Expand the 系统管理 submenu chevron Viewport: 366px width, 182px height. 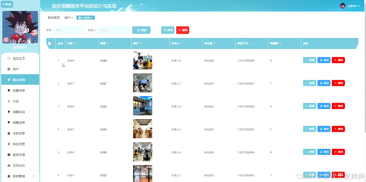pos(34,176)
